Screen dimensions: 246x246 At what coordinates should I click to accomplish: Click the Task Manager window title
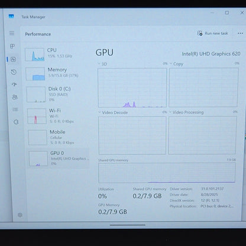pyautogui.click(x=33, y=17)
